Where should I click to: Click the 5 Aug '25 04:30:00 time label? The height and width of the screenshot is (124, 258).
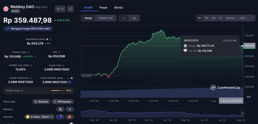[231, 101]
